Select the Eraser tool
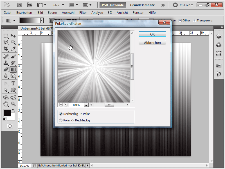 point(6,70)
